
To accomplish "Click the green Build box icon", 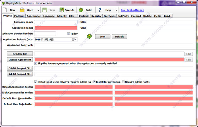I will pos(81,10).
